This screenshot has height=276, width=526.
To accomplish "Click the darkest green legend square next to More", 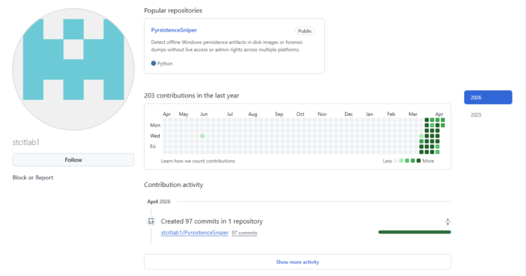I will coord(418,161).
